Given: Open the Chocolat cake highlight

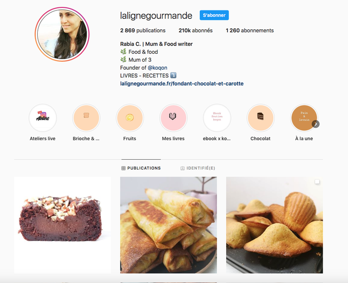Looking at the screenshot, I should (261, 118).
